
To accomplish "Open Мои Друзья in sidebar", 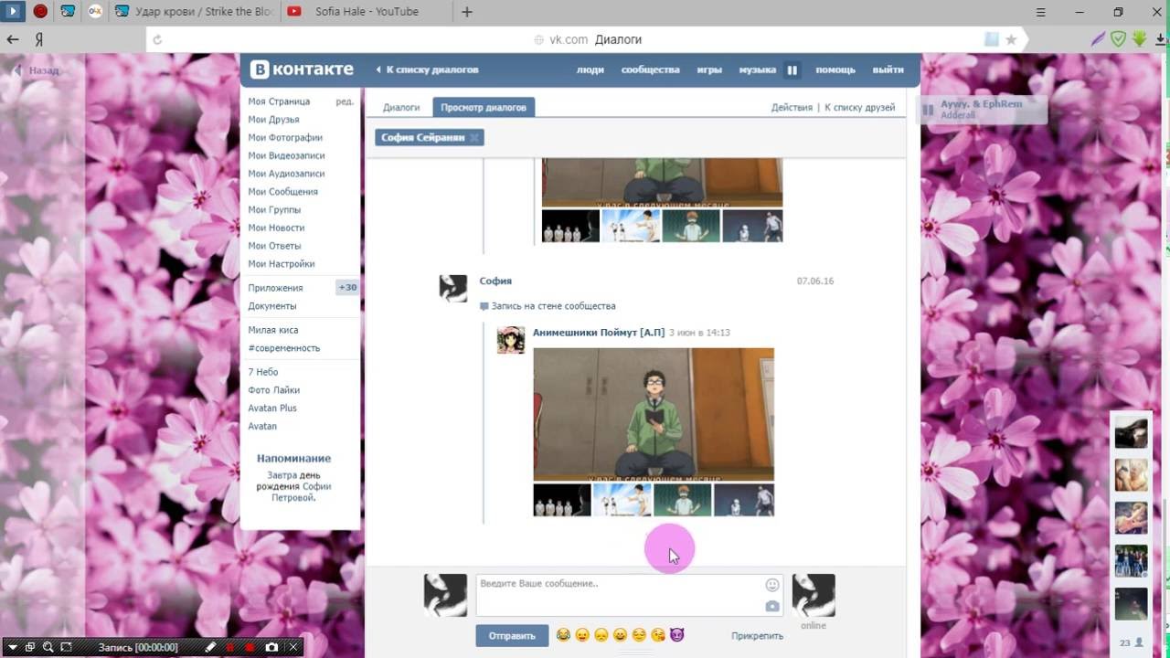I will click(273, 120).
